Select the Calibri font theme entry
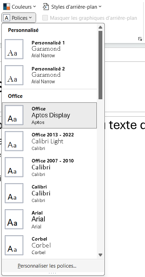This screenshot has height=277, width=145. pyautogui.click(x=50, y=193)
